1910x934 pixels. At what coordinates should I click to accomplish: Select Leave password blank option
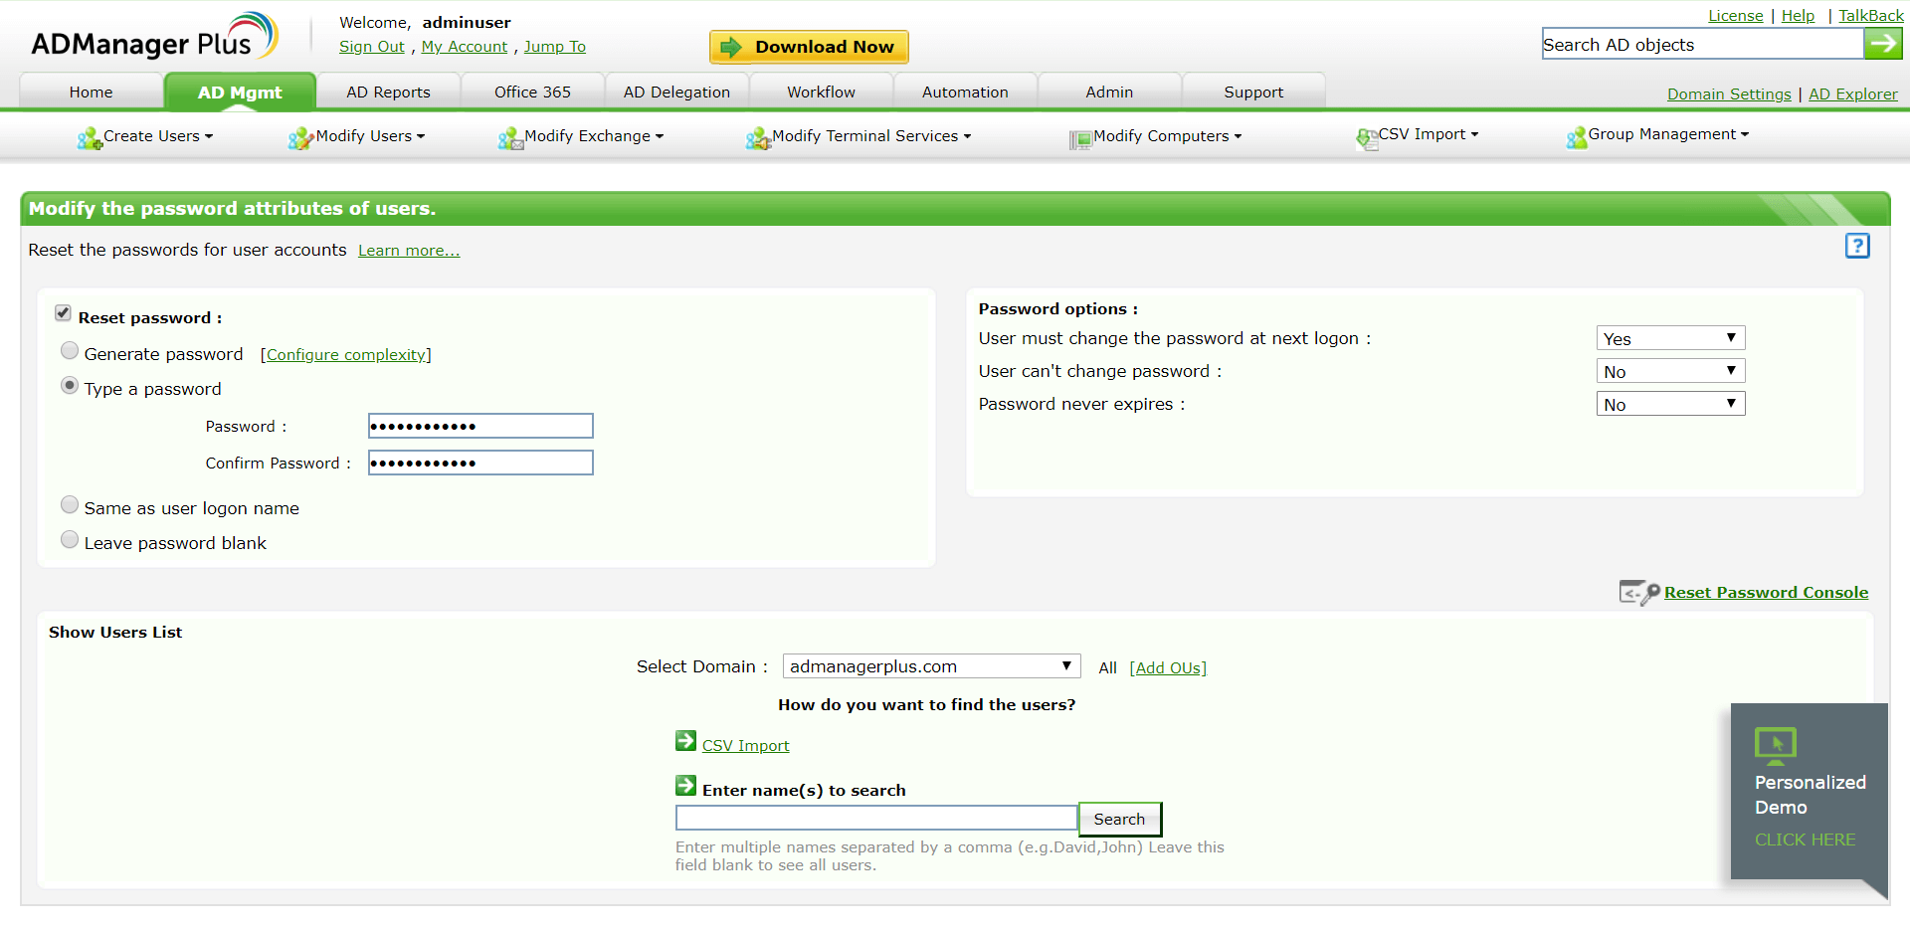point(70,539)
